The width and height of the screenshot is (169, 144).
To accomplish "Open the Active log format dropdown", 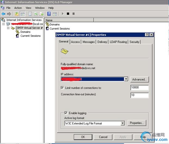I will pos(123,123).
